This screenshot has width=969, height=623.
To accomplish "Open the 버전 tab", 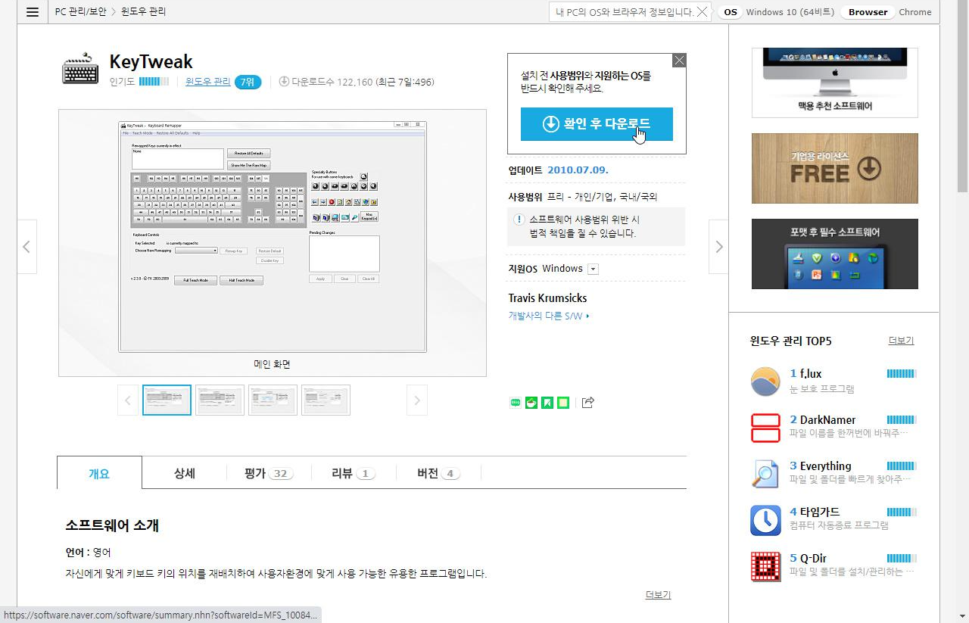I will (438, 473).
